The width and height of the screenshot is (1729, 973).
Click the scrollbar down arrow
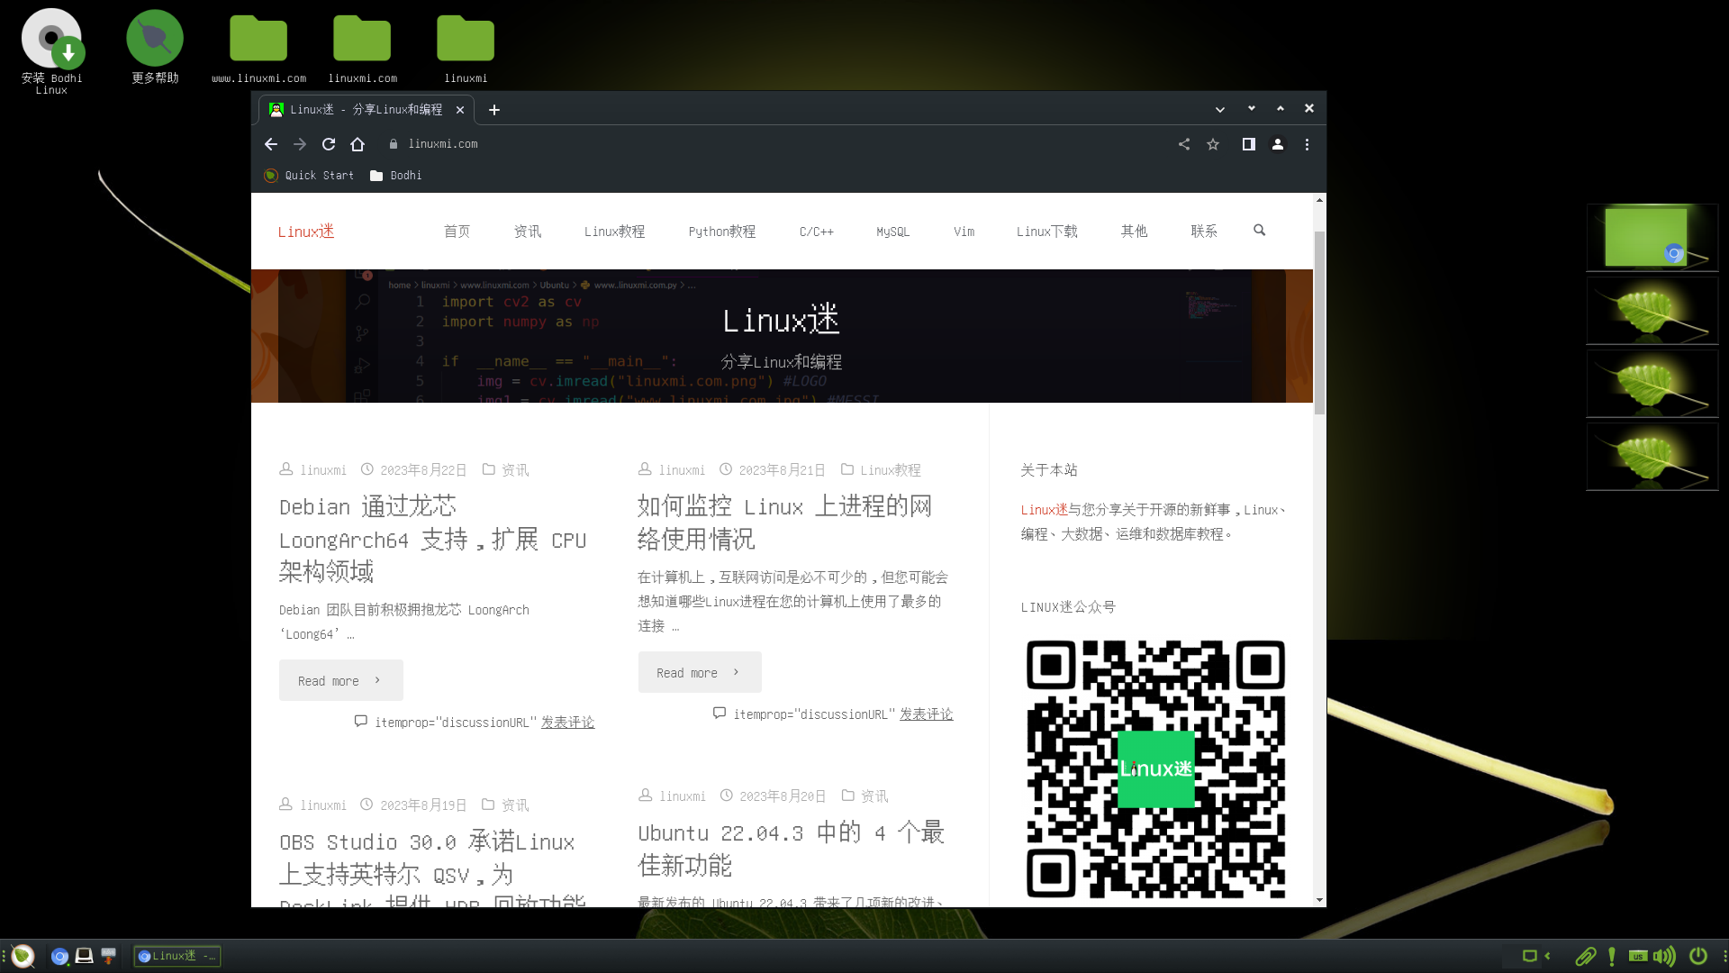point(1319,900)
